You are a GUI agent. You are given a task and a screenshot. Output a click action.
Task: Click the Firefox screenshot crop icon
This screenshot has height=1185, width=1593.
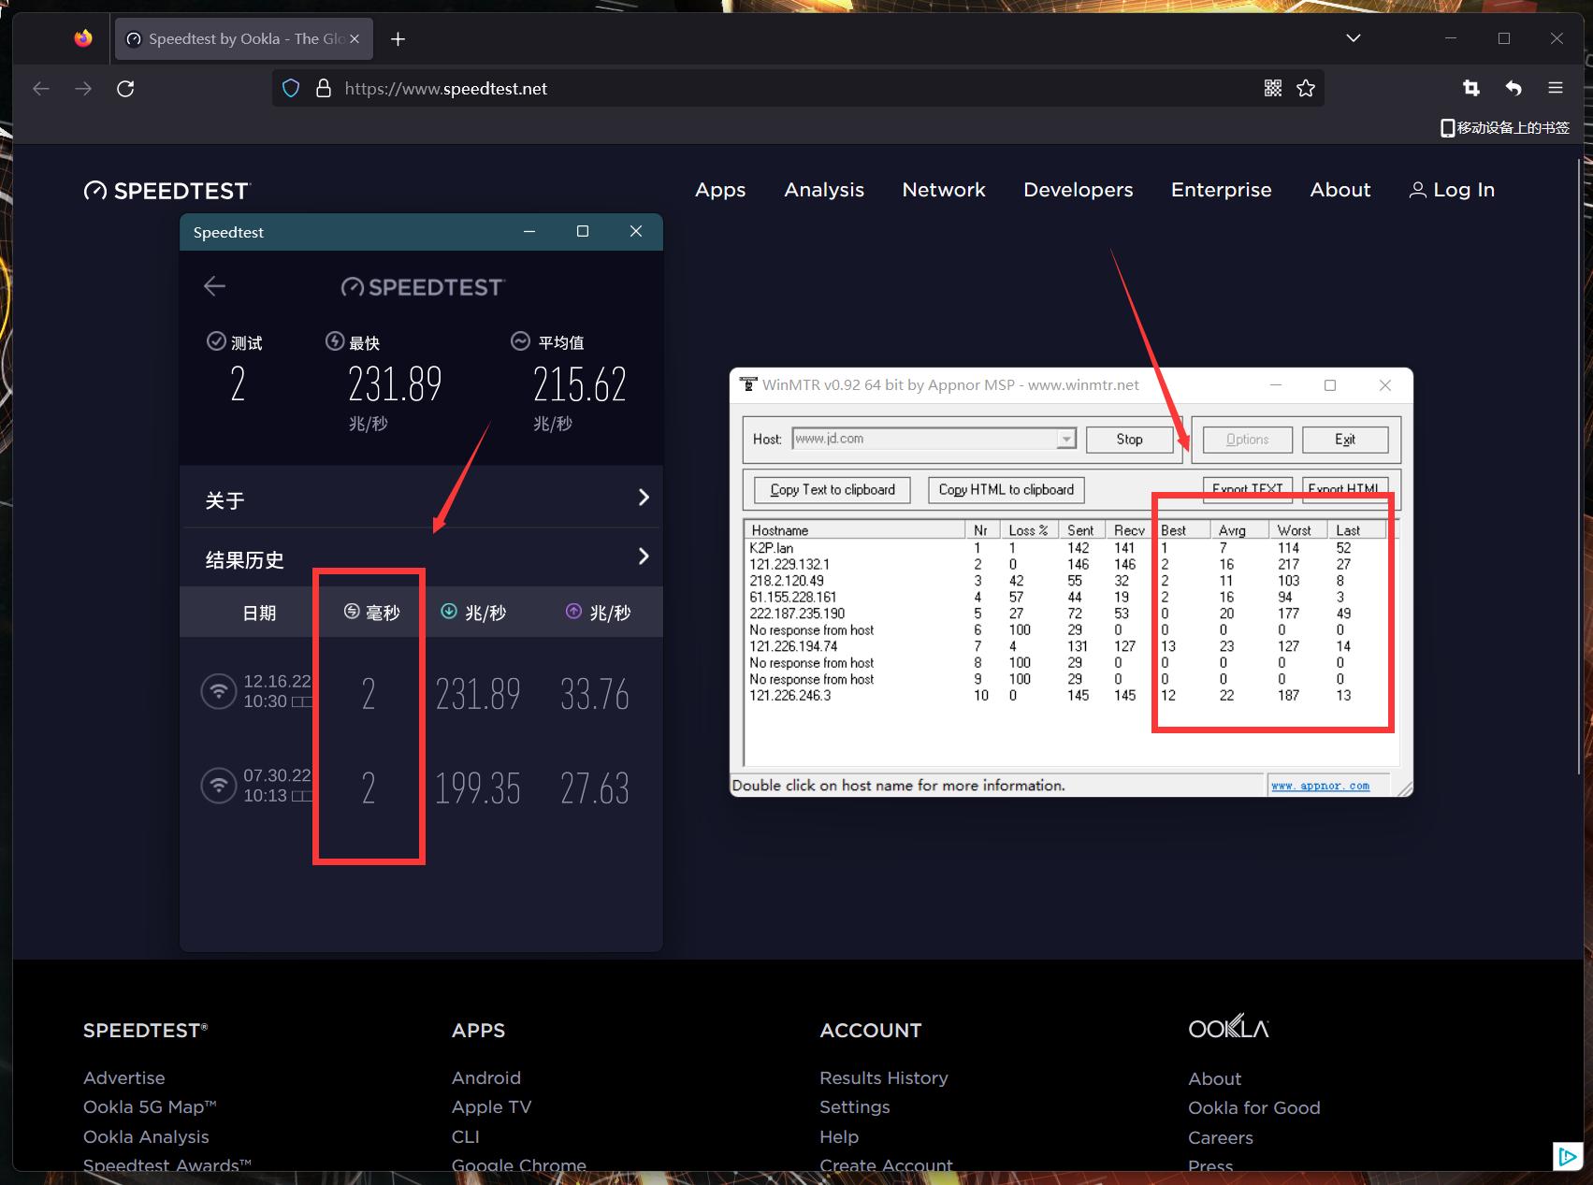point(1470,88)
